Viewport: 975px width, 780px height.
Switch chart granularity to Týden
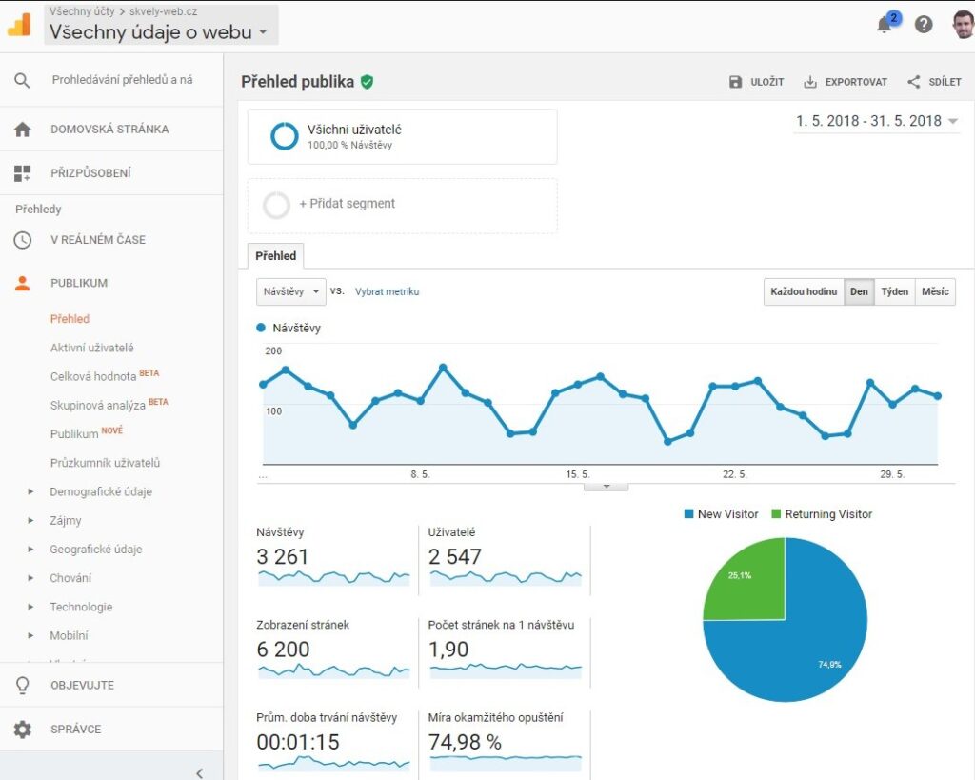894,291
